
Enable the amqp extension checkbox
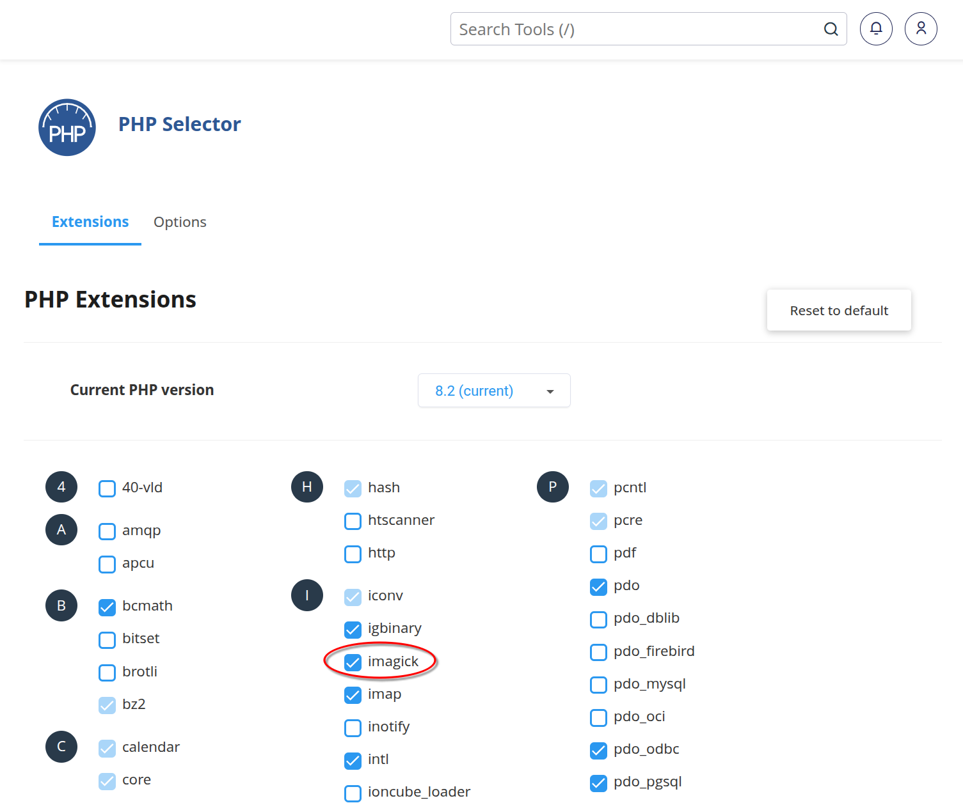(x=107, y=531)
